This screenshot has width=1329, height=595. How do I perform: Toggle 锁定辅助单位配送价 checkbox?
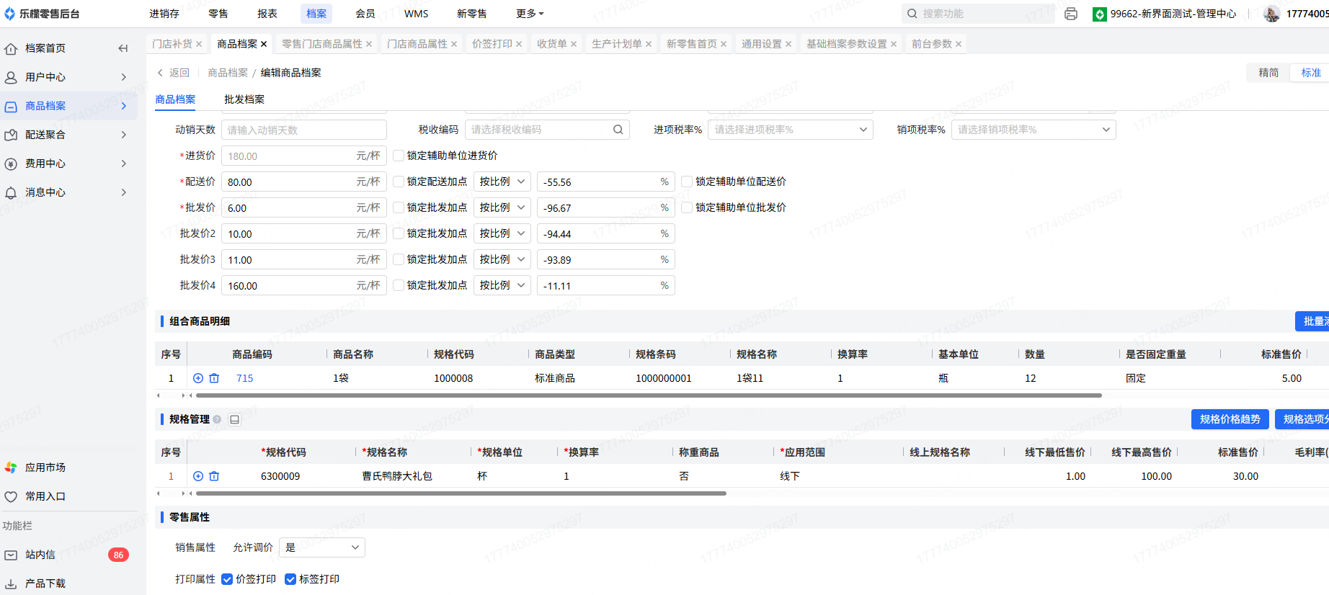point(687,182)
